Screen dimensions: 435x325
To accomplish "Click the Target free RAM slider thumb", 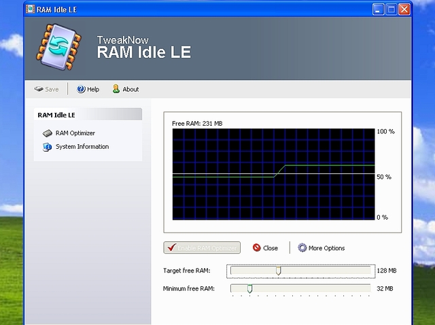I will click(x=278, y=271).
